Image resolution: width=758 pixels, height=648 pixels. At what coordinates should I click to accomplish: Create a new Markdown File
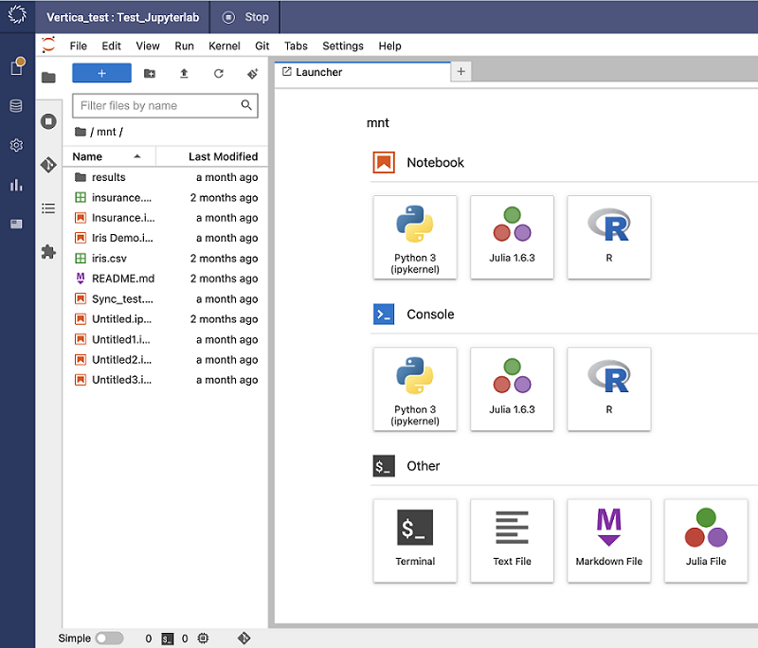[609, 541]
